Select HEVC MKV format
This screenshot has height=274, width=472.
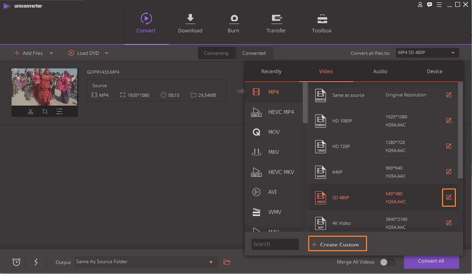274,172
